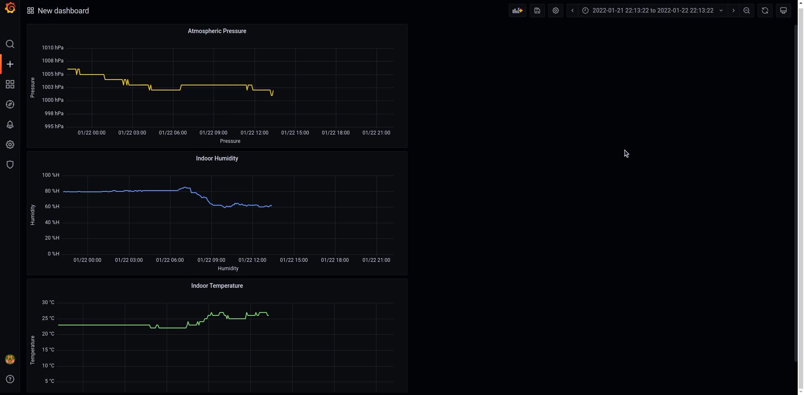Open the Configuration gear in sidebar
Screen dimensions: 804x395
point(10,145)
